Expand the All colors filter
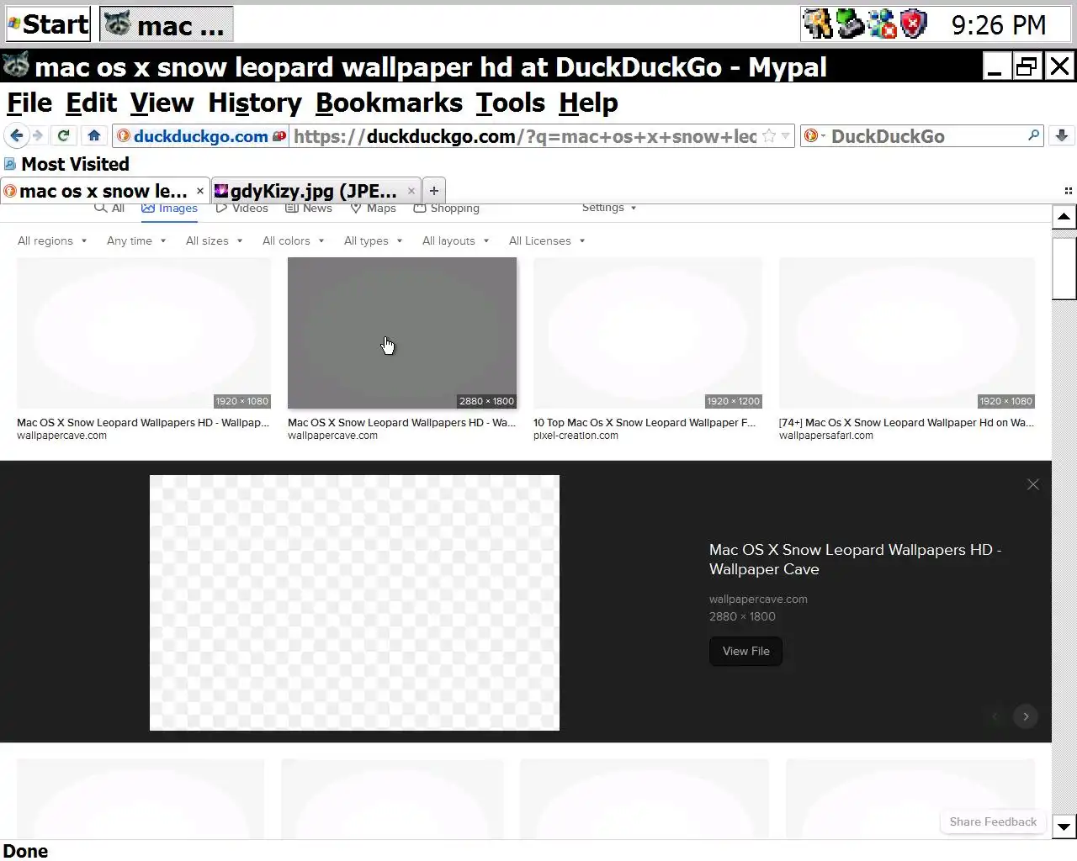 point(293,240)
